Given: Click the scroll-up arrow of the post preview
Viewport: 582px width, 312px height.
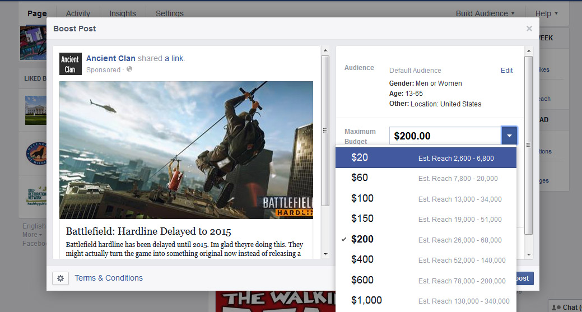Looking at the screenshot, I should (325, 50).
